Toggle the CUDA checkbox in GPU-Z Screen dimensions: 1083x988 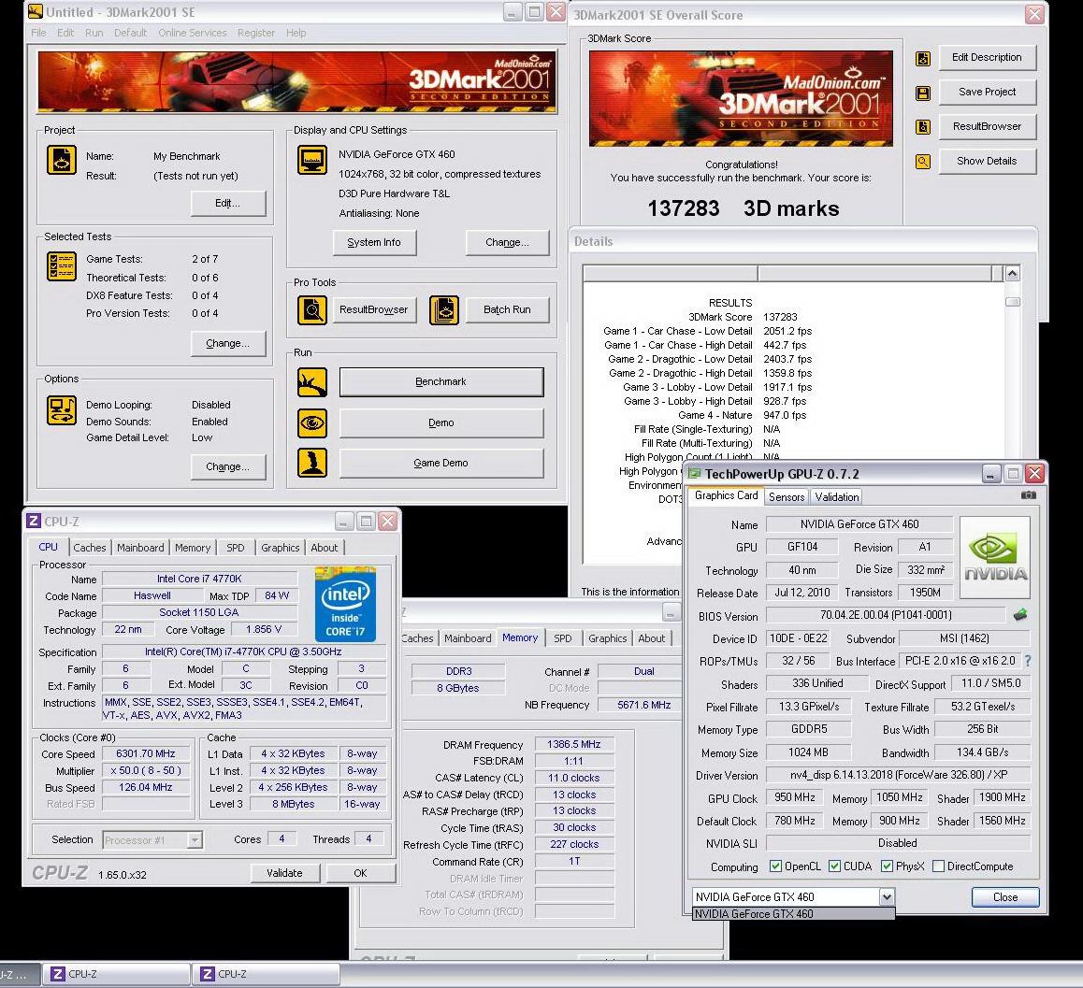pos(834,866)
